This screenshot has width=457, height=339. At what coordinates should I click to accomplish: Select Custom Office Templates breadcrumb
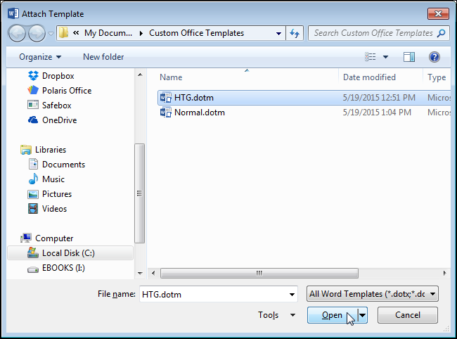pos(196,33)
